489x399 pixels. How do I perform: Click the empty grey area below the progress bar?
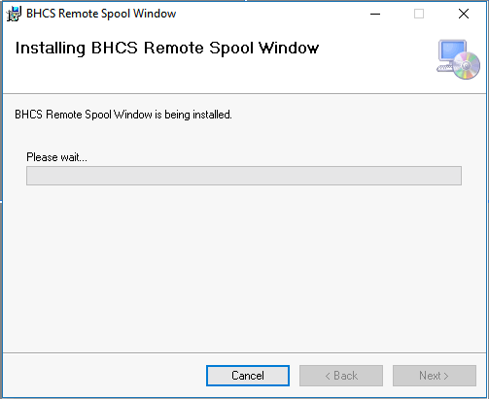[244, 269]
